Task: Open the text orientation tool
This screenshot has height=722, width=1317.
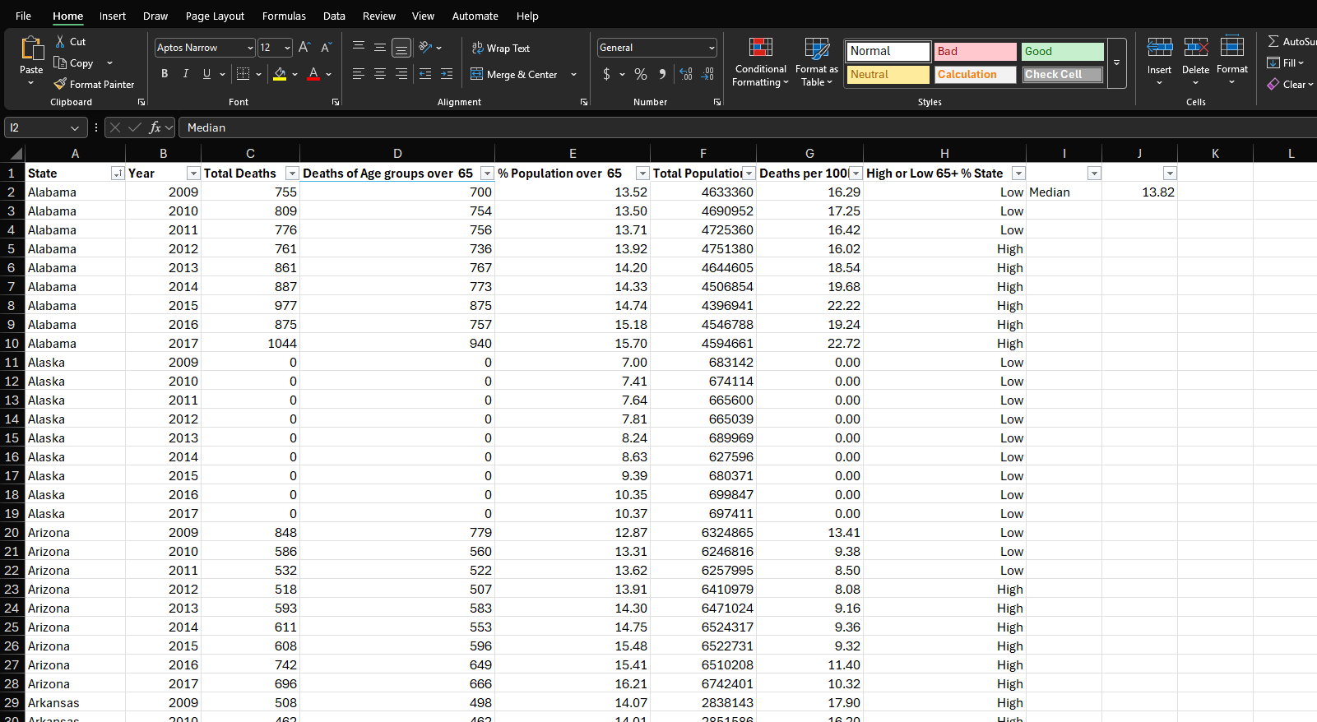Action: [425, 48]
